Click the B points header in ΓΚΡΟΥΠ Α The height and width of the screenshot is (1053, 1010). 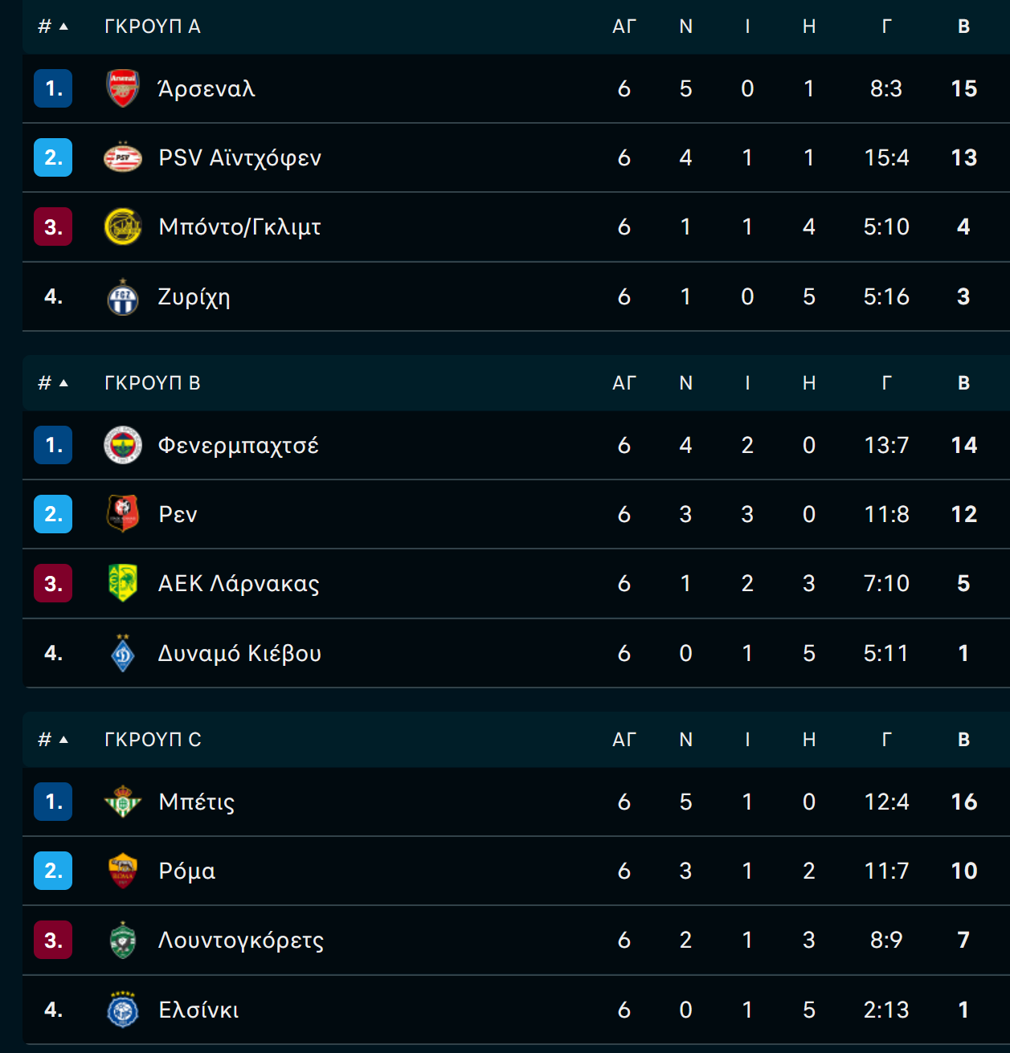point(964,27)
